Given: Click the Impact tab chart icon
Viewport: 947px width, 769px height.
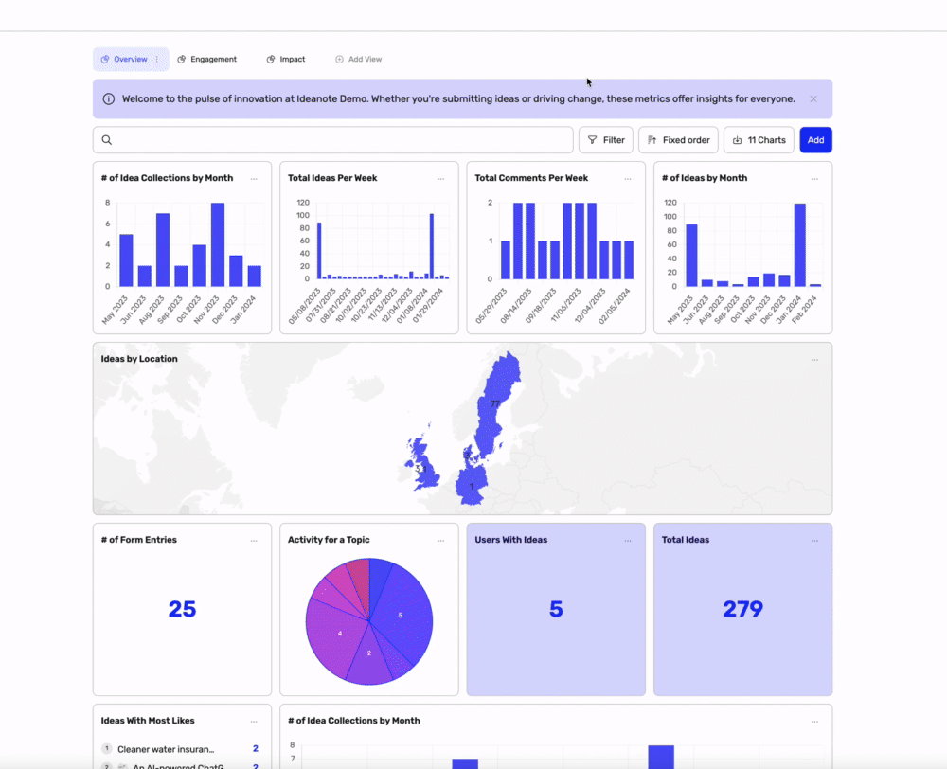Looking at the screenshot, I should pyautogui.click(x=271, y=60).
